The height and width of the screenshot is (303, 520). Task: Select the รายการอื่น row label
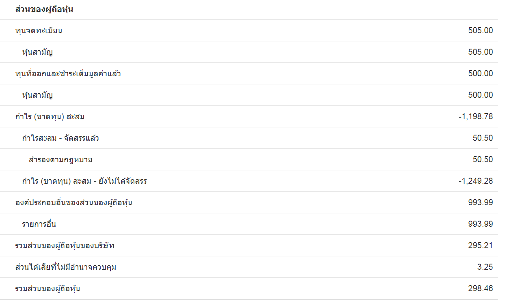(39, 224)
